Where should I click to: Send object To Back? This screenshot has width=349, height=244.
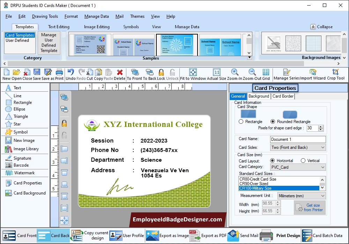tap(149, 75)
